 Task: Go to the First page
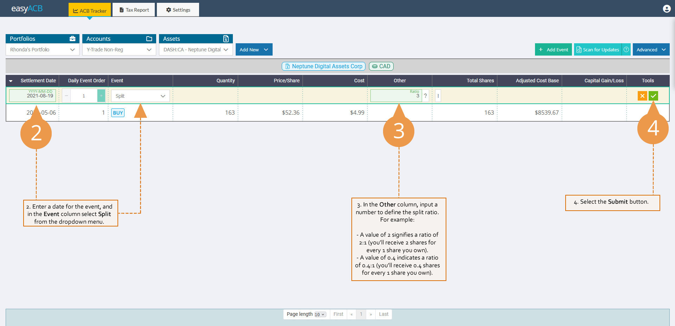[338, 314]
